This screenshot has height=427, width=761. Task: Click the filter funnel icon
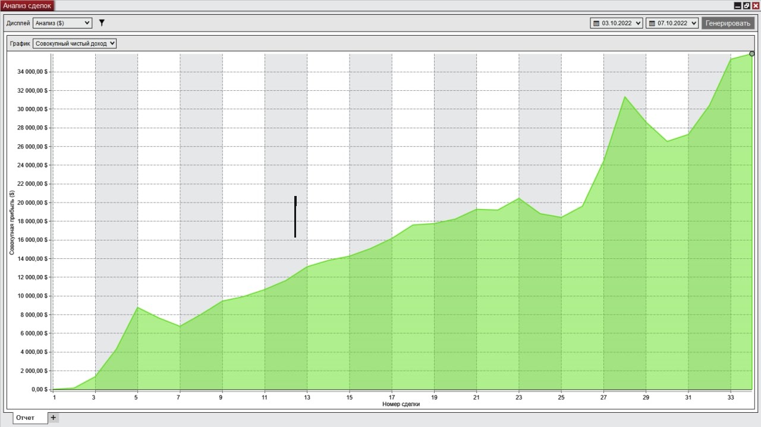pyautogui.click(x=102, y=23)
